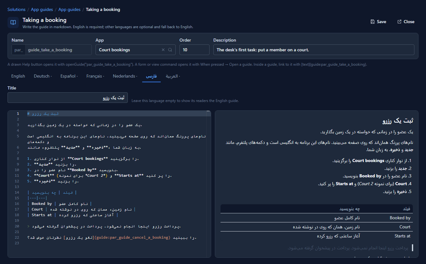426x264 pixels.
Task: Click the blockquote text in preview pane
Action: click(348, 248)
